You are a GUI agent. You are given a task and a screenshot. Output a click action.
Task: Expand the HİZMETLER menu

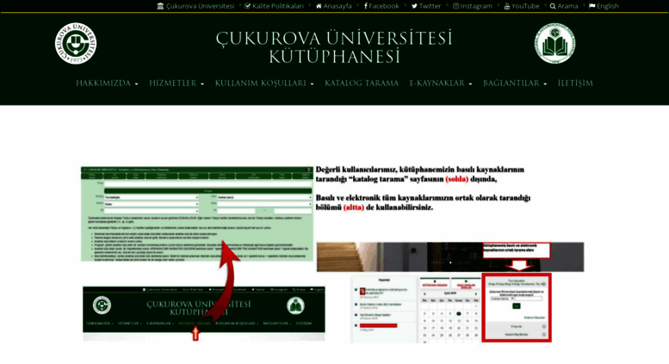(x=177, y=83)
